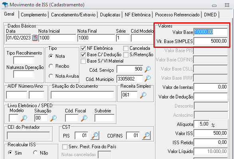Open the calendar picker beside Data field
This screenshot has height=159, width=234.
click(x=35, y=38)
